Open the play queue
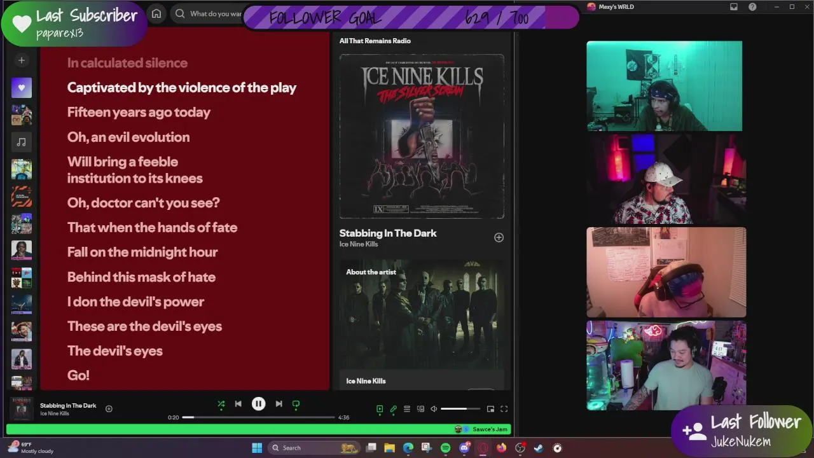 tap(407, 409)
